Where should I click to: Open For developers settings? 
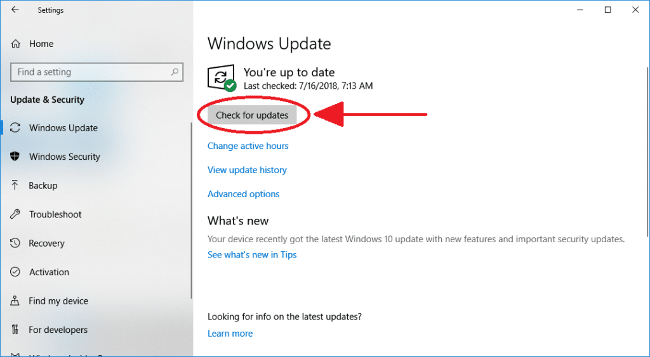tap(58, 330)
